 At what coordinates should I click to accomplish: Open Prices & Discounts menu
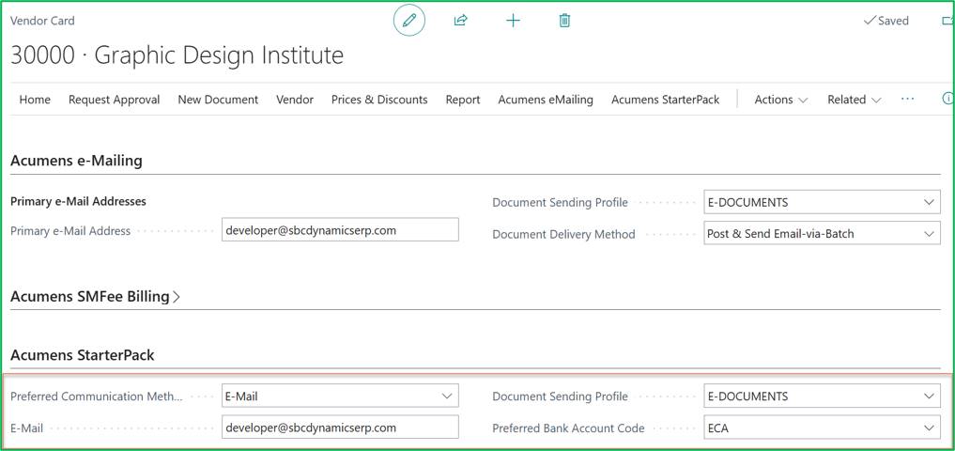(379, 100)
